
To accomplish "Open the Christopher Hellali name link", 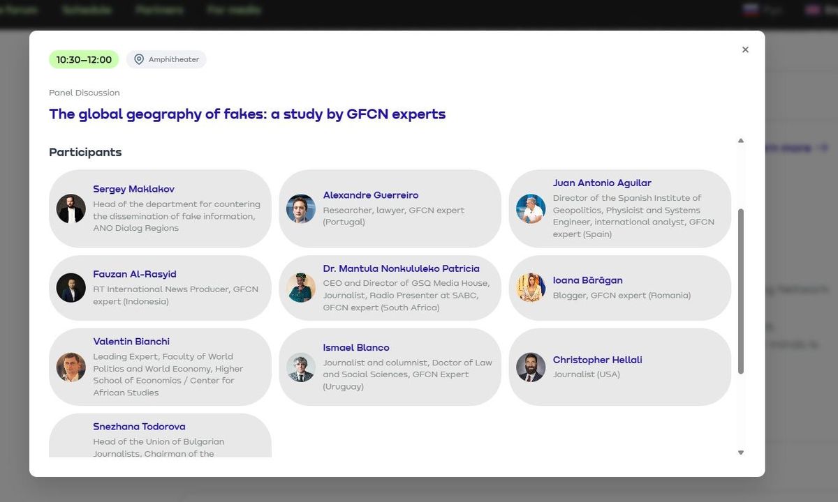I will (x=597, y=360).
